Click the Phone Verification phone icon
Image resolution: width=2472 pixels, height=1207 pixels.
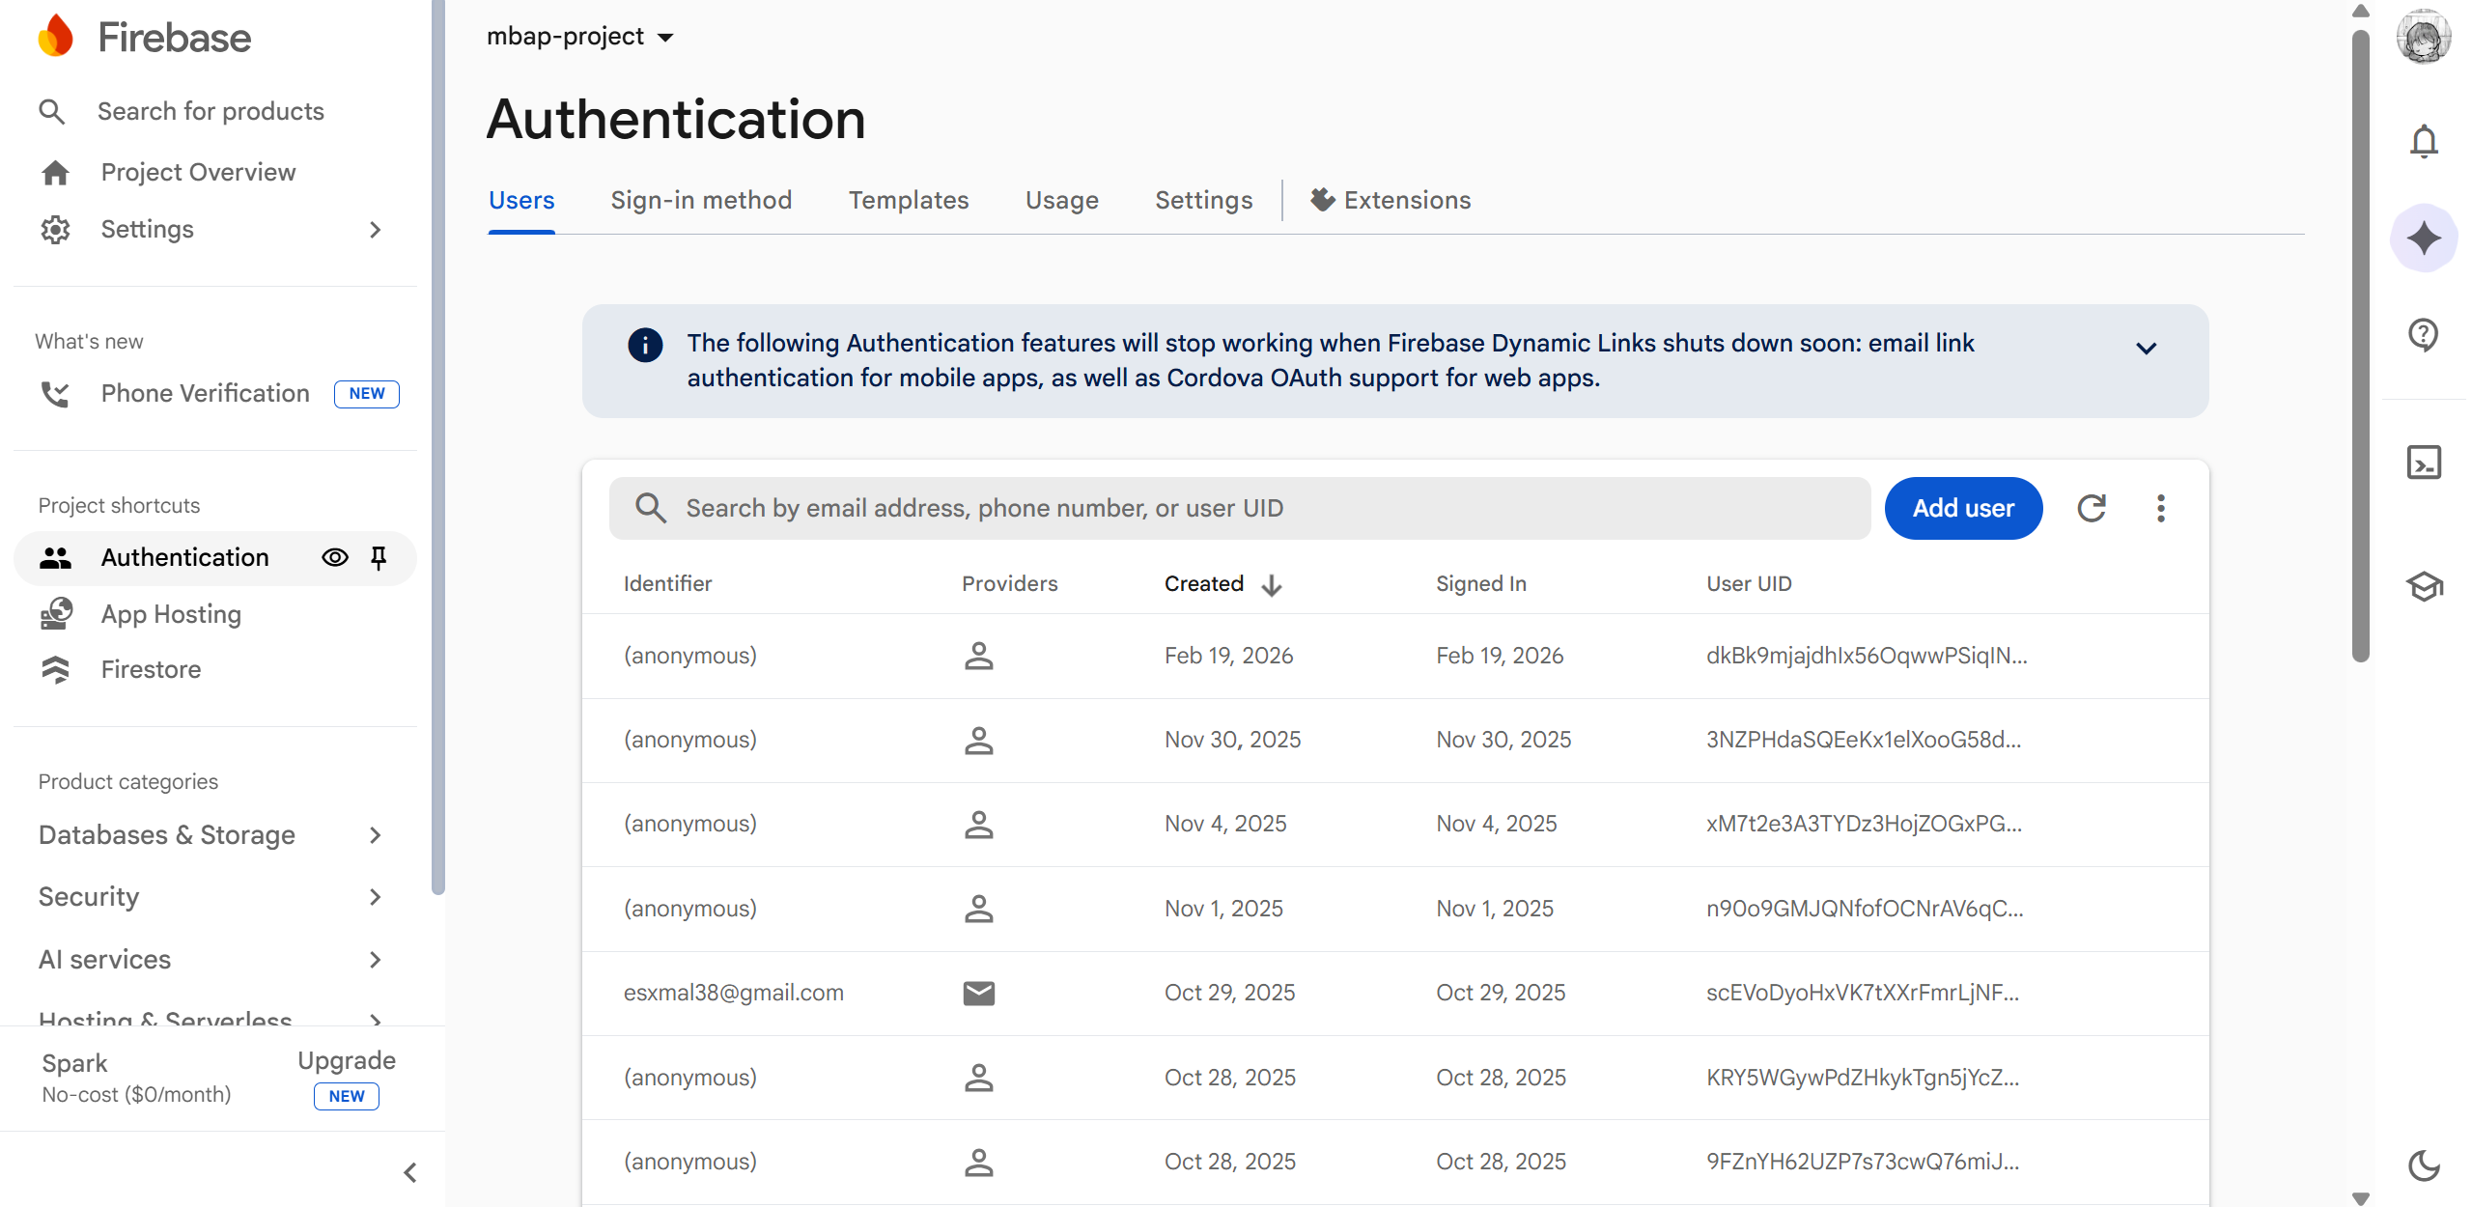[55, 394]
